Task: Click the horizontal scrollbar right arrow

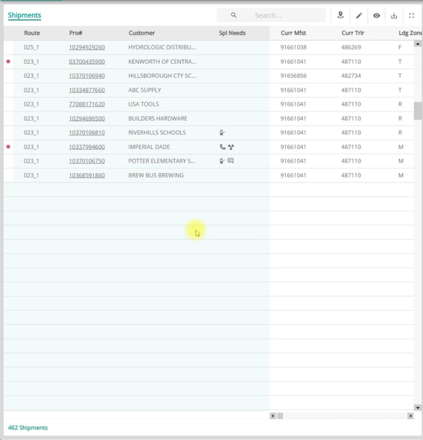Action: click(x=410, y=416)
